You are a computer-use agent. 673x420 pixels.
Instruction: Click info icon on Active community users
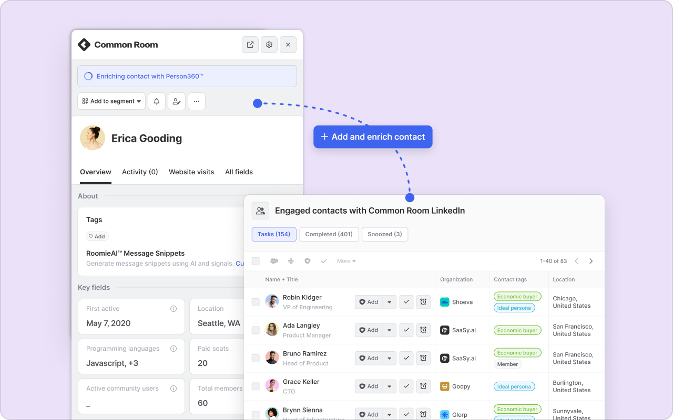pyautogui.click(x=174, y=388)
